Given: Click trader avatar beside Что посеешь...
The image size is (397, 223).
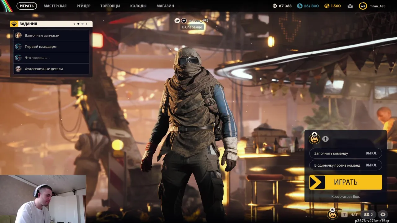Looking at the screenshot, I should (x=18, y=58).
